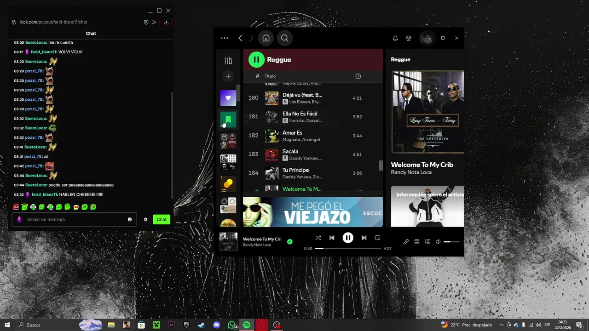589x331 pixels.
Task: Open Steam from taskbar
Action: point(201,325)
